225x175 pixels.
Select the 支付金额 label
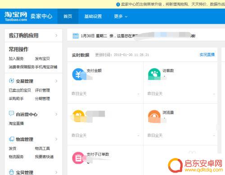coord(94,70)
